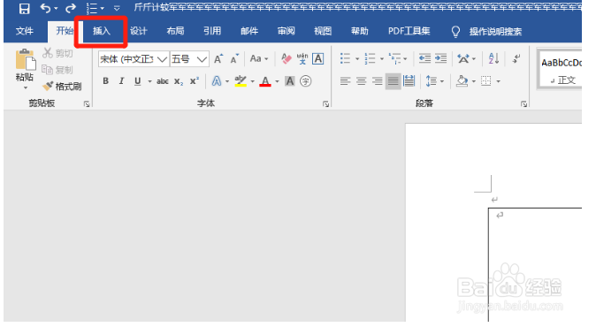Toggle bold formatting
Viewport: 596px width, 327px height.
point(105,81)
